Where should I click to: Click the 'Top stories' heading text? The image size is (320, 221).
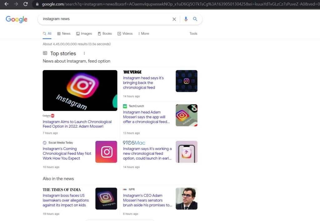click(x=63, y=53)
